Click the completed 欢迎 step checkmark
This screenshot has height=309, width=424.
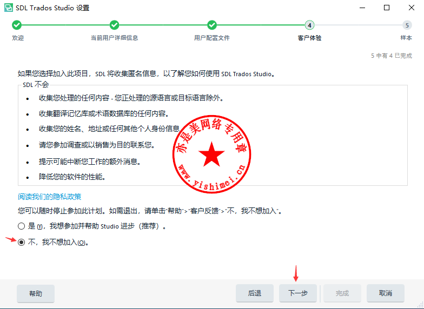click(x=17, y=25)
